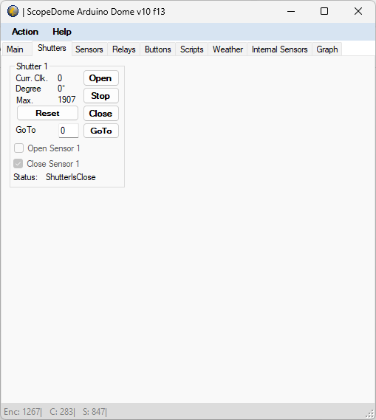376x420 pixels.
Task: Switch to the Internal Sensors tab
Action: (280, 49)
